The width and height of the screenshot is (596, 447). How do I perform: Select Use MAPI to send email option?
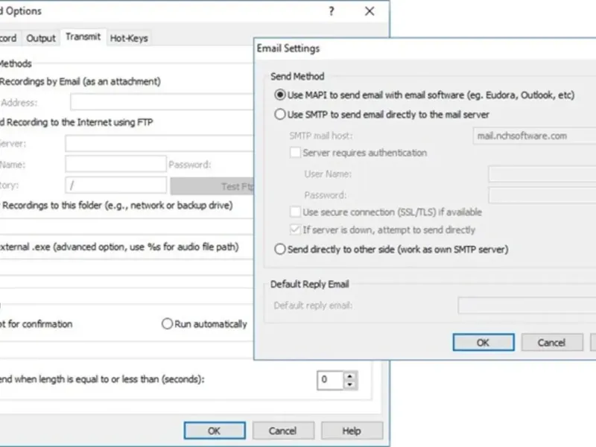[x=280, y=95]
